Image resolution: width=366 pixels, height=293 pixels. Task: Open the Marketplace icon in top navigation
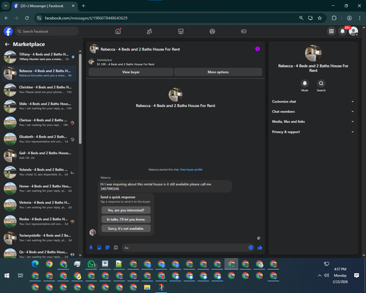tap(181, 31)
